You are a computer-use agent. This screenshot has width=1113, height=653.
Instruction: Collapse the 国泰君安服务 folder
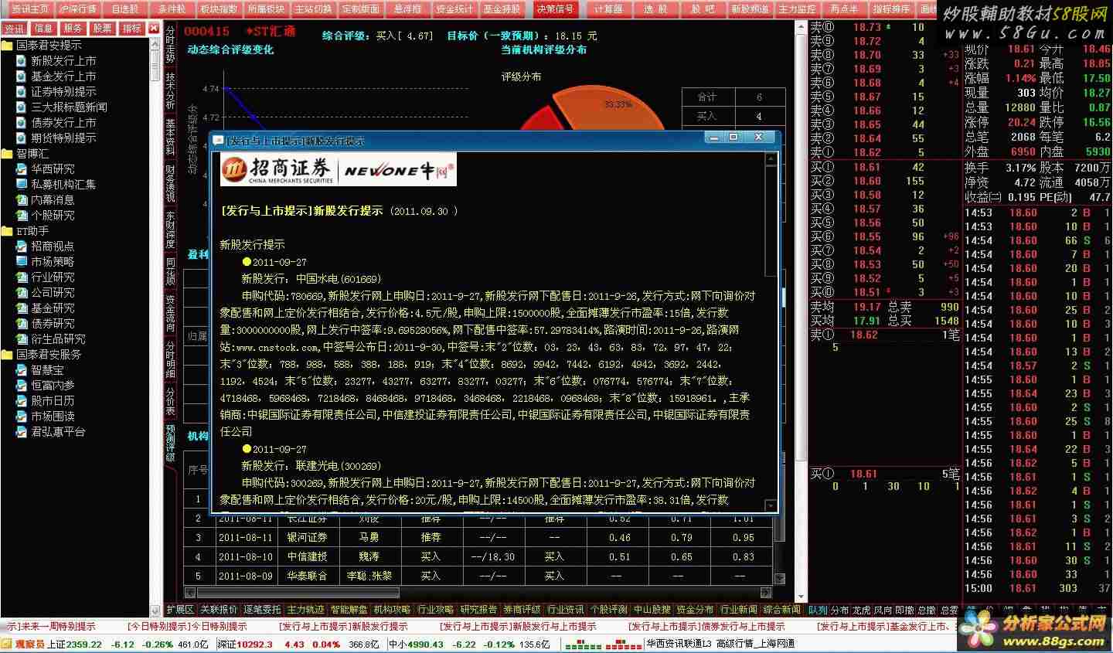click(7, 355)
